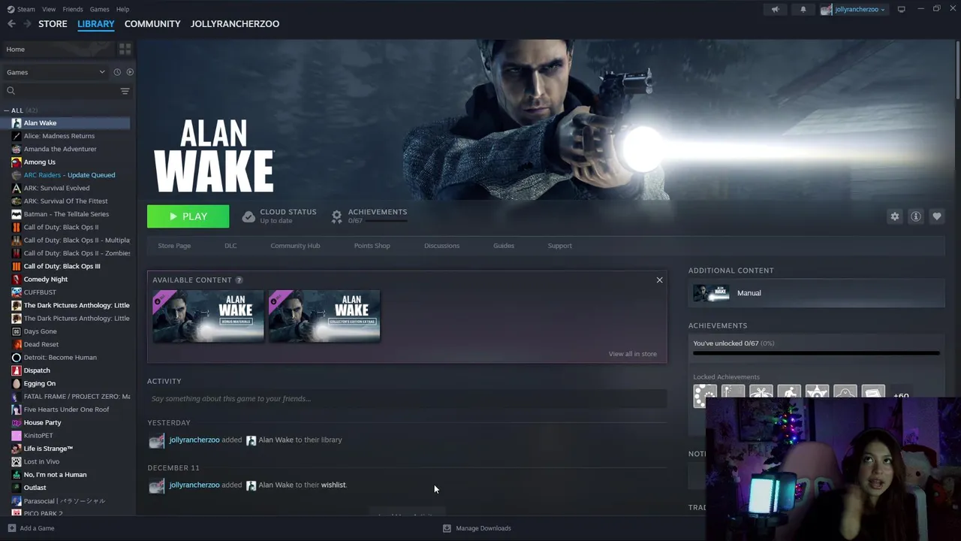This screenshot has width=961, height=541.
Task: Toggle library collections grid view
Action: [125, 49]
